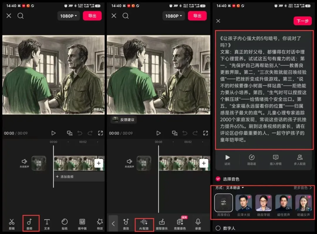The height and width of the screenshot is (234, 317).
Task: Go back with the left chevron in middle toolbar
Action: (113, 224)
